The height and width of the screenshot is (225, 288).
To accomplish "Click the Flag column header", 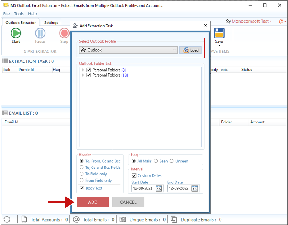I will click(56, 70).
